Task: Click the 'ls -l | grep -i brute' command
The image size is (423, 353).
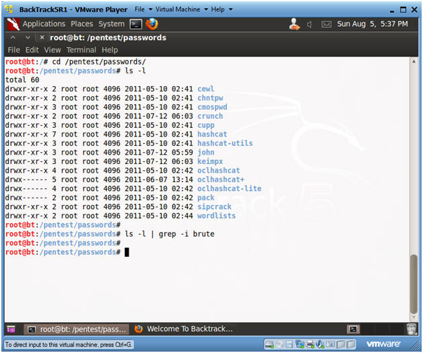Action: coord(170,234)
